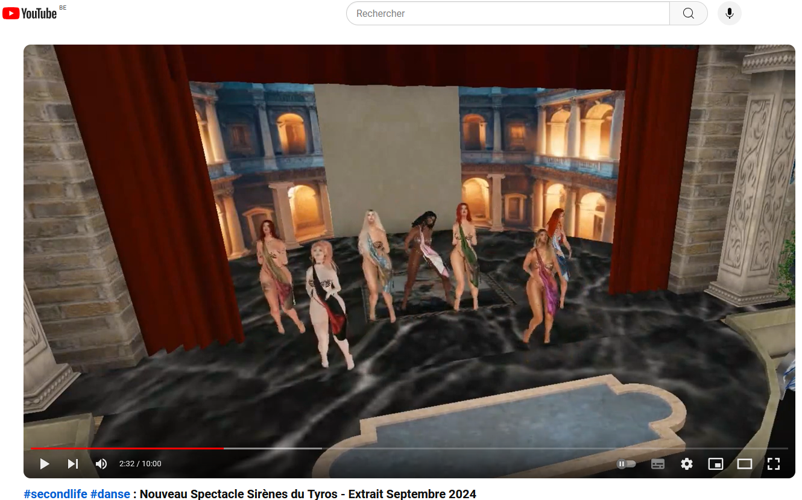Click the magnifying glass search button
802x500 pixels.
click(689, 13)
